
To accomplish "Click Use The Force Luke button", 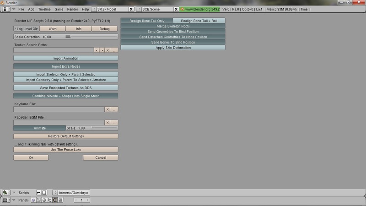I will coord(66,150).
